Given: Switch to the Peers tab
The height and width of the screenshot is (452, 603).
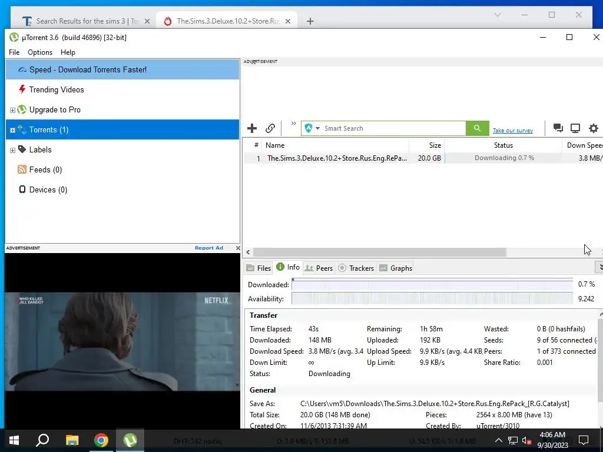Looking at the screenshot, I should point(319,268).
